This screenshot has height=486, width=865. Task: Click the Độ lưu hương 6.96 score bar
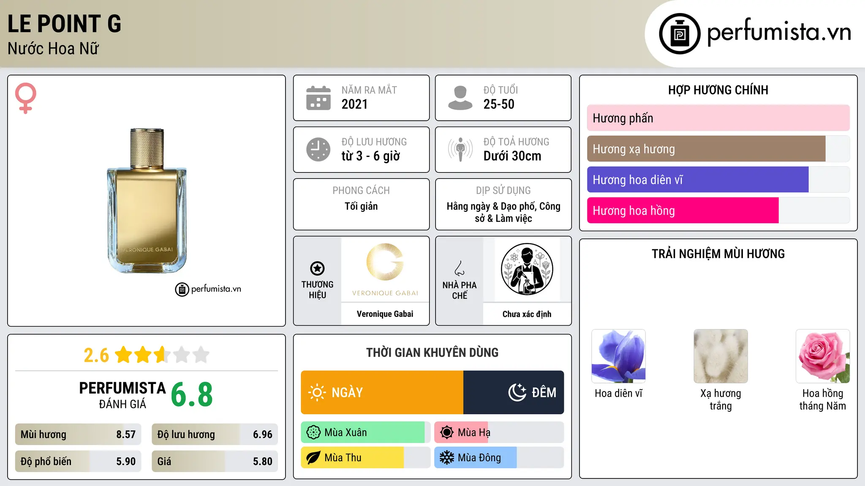(215, 435)
